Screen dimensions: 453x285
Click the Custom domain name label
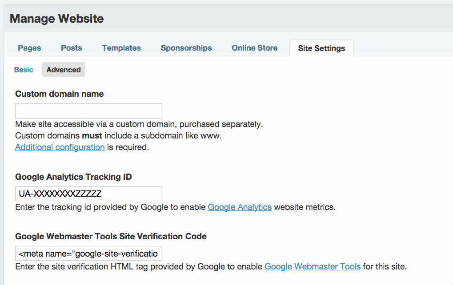[59, 94]
